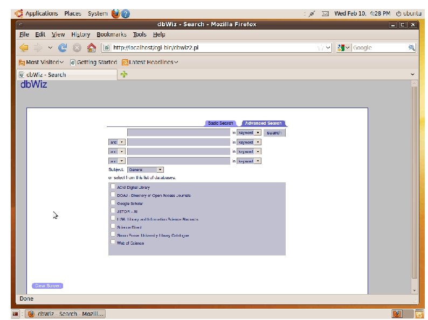Click scrollbar down arrow

415,290
